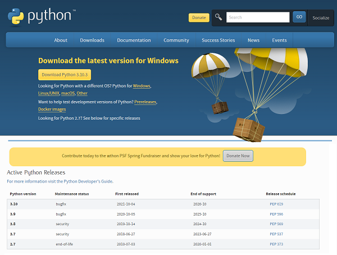Image resolution: width=337 pixels, height=255 pixels.
Task: Click the 3.10 version cell
Action: [x=13, y=204]
